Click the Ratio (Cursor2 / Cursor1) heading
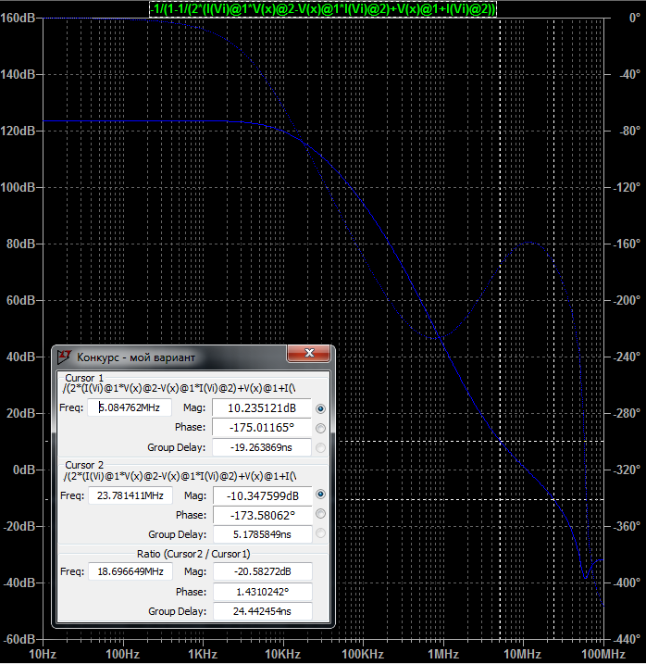646x664 pixels. click(193, 554)
